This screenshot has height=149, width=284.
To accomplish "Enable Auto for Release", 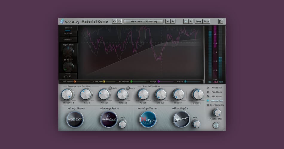I will (x=128, y=88).
